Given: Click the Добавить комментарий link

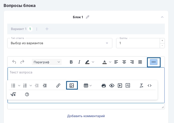Looking at the screenshot, I should click(86, 116).
